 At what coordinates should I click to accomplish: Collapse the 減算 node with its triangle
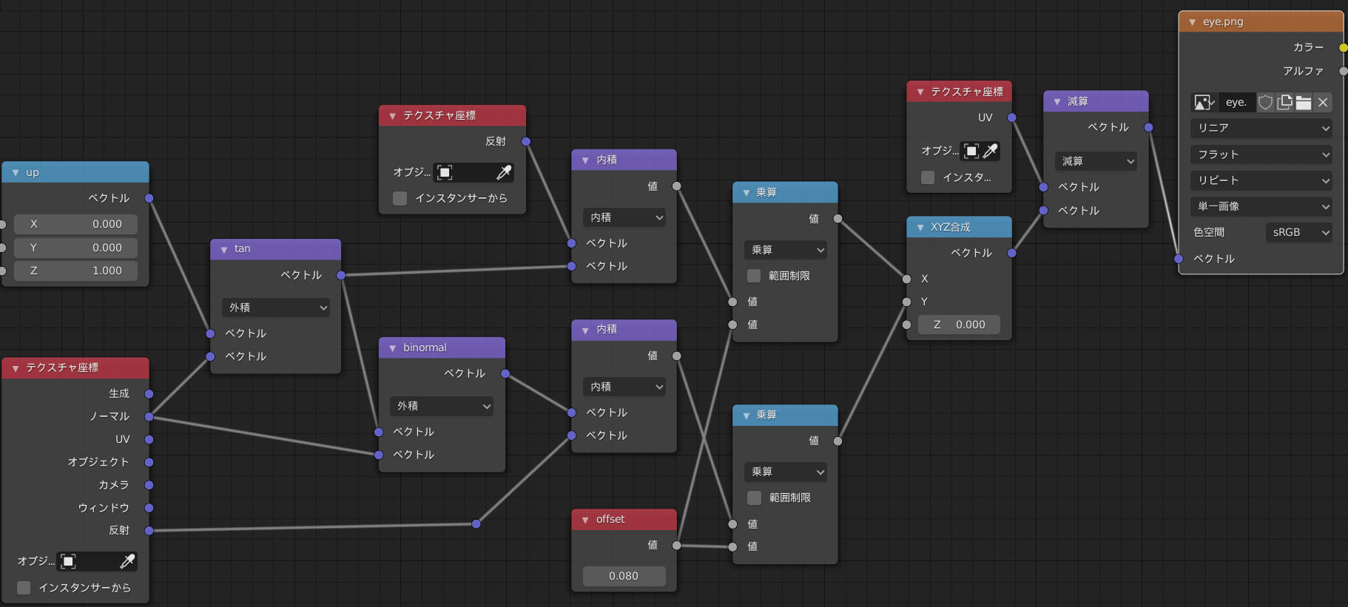click(1057, 102)
